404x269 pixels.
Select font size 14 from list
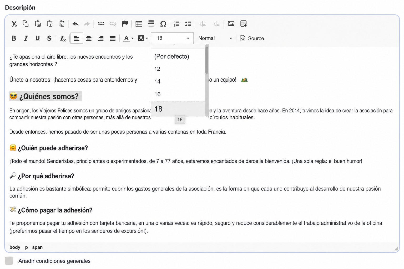[178, 81]
